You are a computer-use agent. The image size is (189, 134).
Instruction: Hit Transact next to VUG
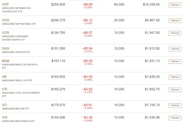pyautogui.click(x=175, y=49)
